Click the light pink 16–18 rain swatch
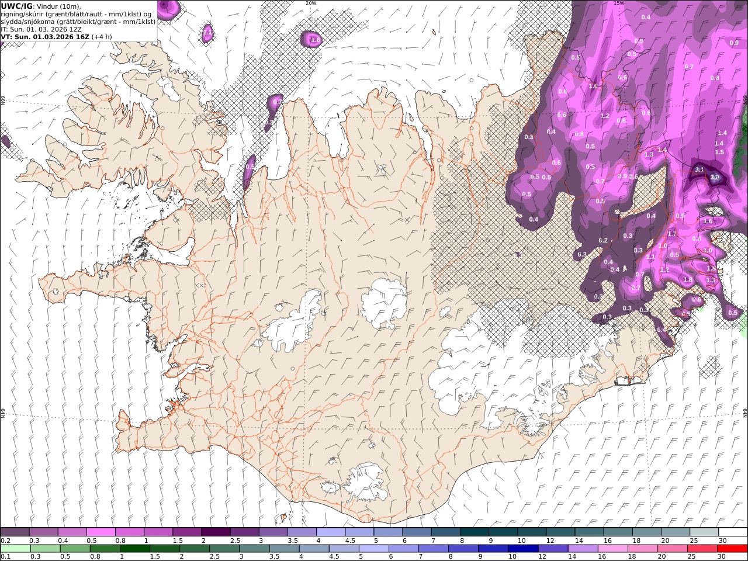This screenshot has width=748, height=561. 613,549
